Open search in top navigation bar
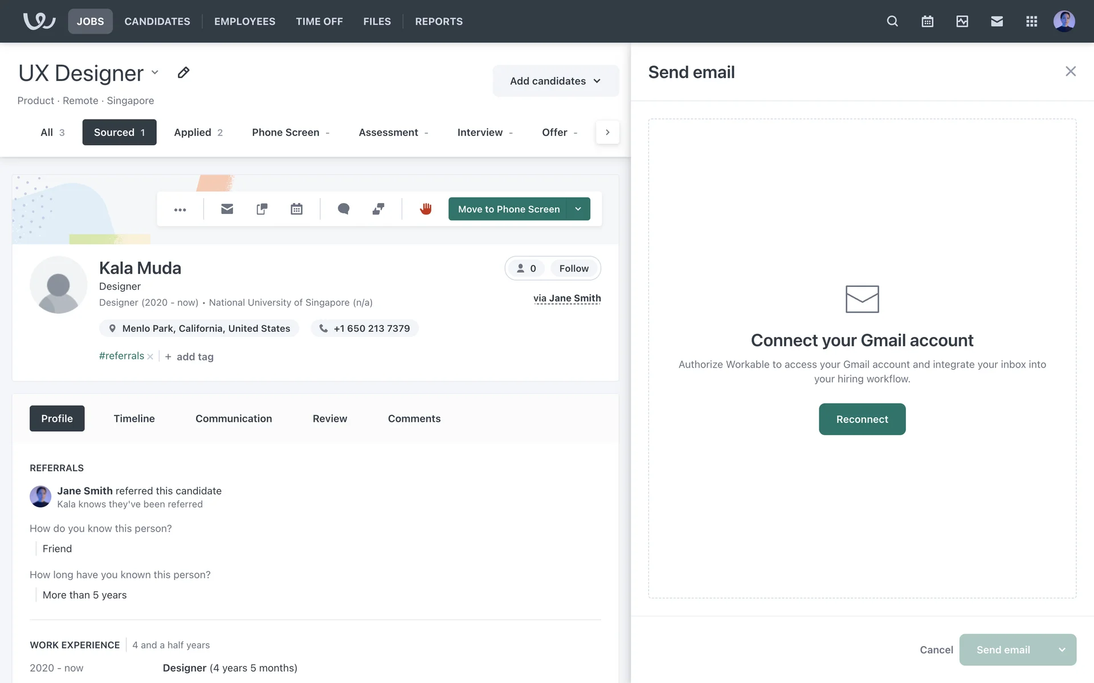 pos(892,22)
